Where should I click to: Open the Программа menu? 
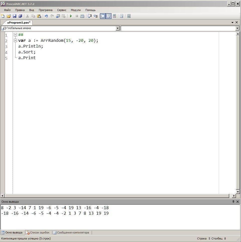click(46, 10)
